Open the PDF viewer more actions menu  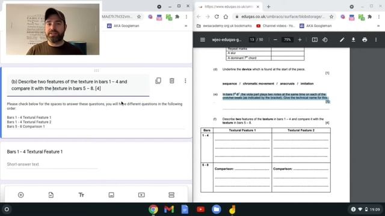(x=376, y=40)
